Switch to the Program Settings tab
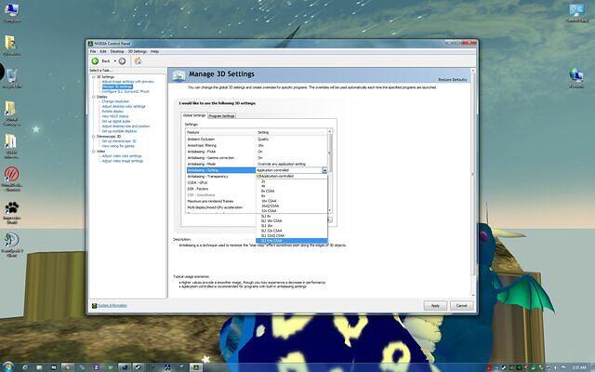595x372 pixels. [221, 115]
